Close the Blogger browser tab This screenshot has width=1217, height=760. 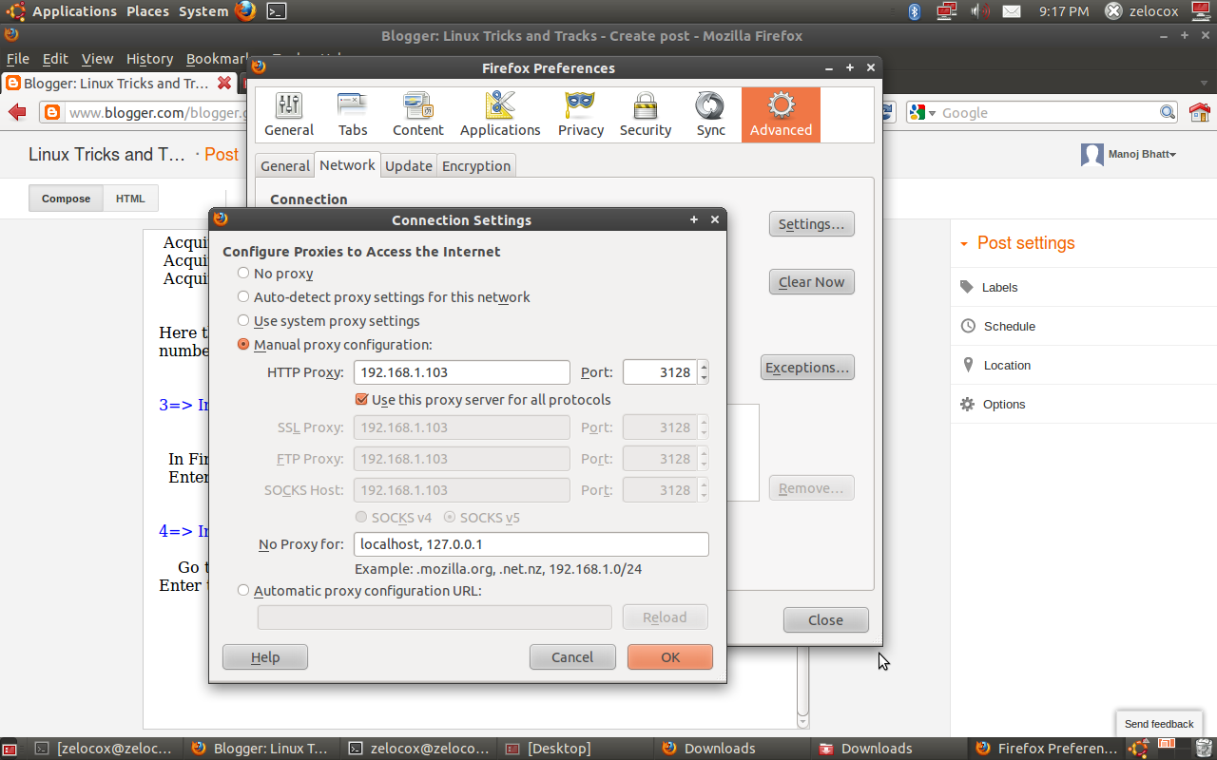pos(224,84)
